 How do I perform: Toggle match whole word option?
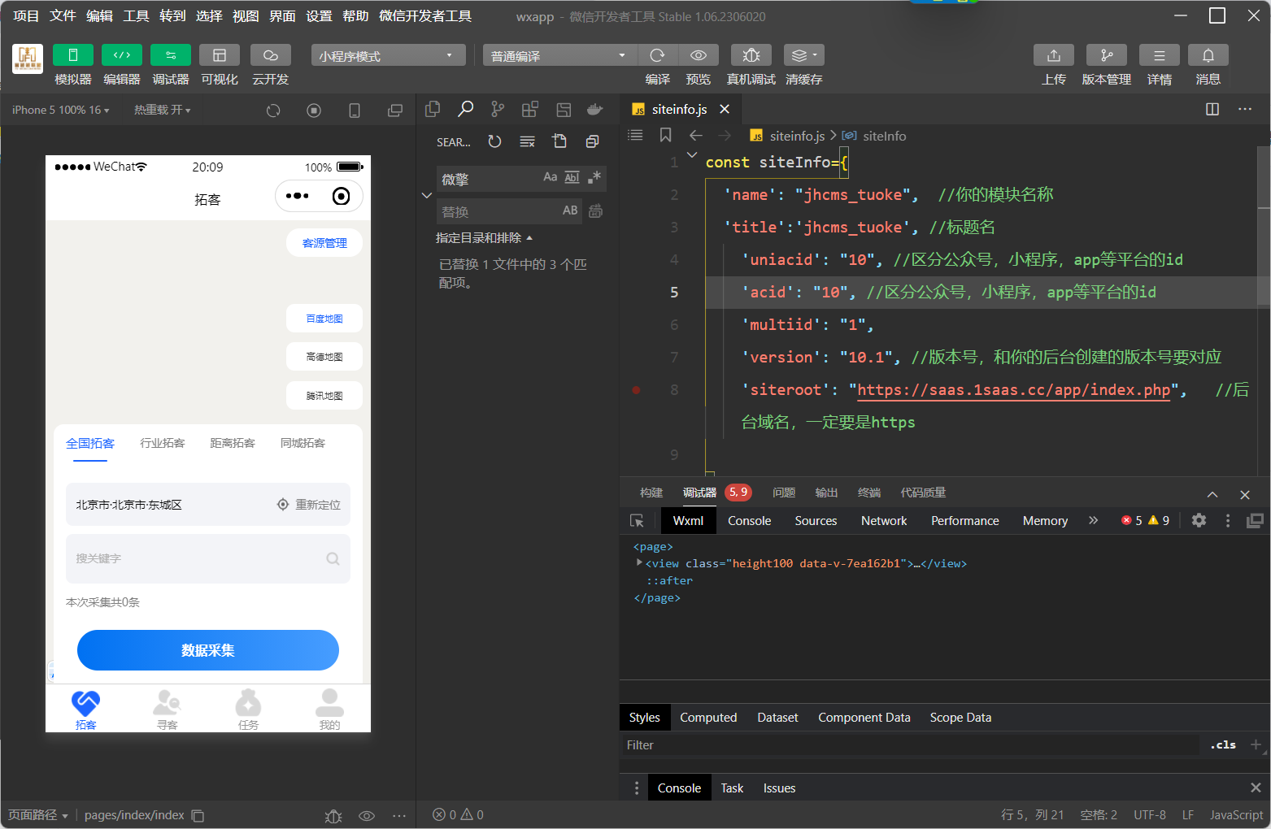coord(572,177)
